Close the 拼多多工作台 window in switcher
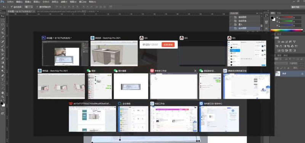Screen dimensions: 305x143 pyautogui.click(x=195, y=71)
